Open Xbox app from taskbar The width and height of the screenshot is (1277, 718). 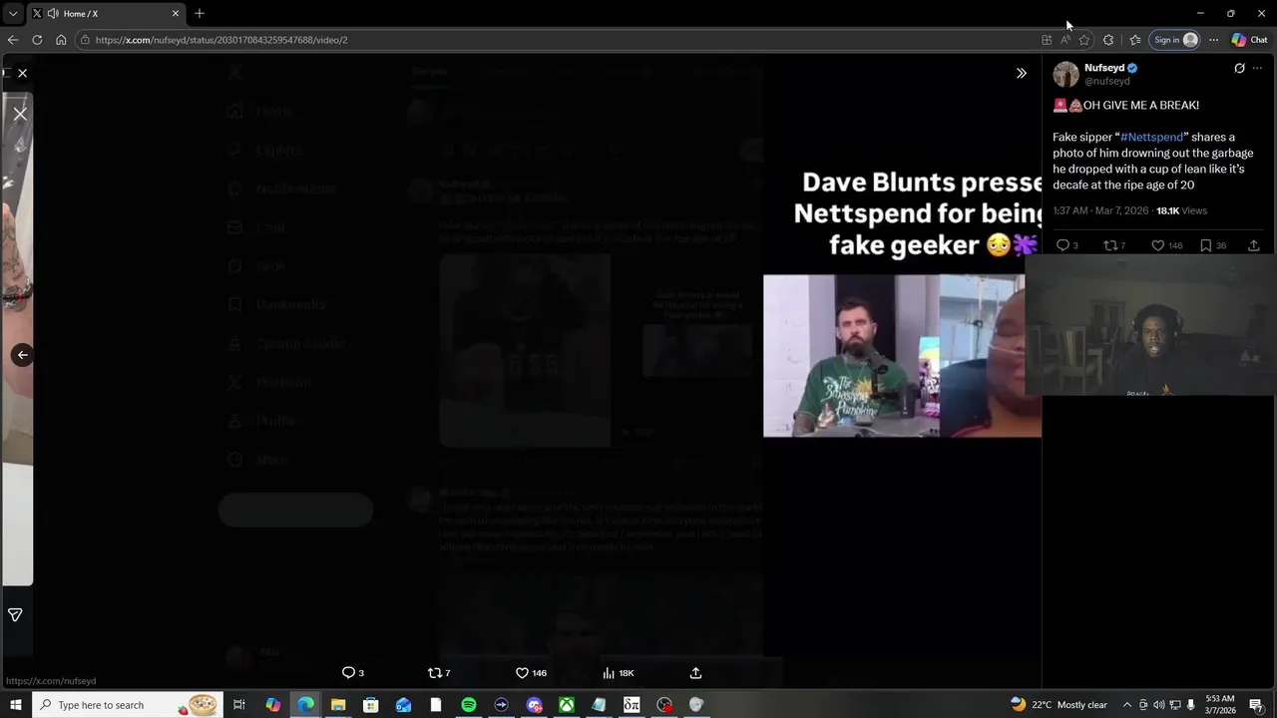tap(566, 705)
